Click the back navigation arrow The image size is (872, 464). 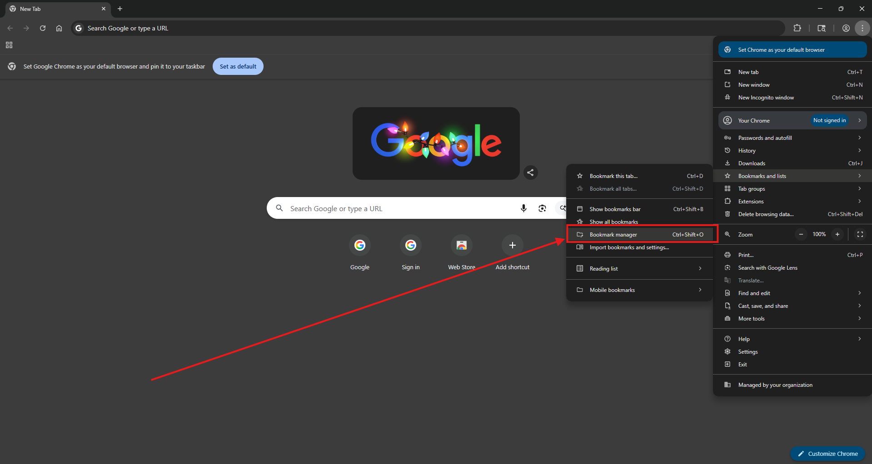10,28
